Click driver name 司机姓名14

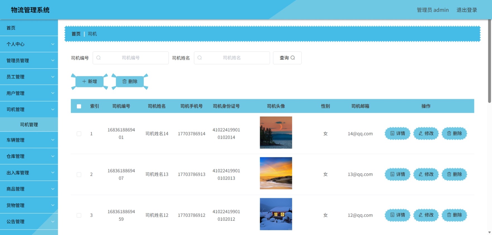pos(157,134)
